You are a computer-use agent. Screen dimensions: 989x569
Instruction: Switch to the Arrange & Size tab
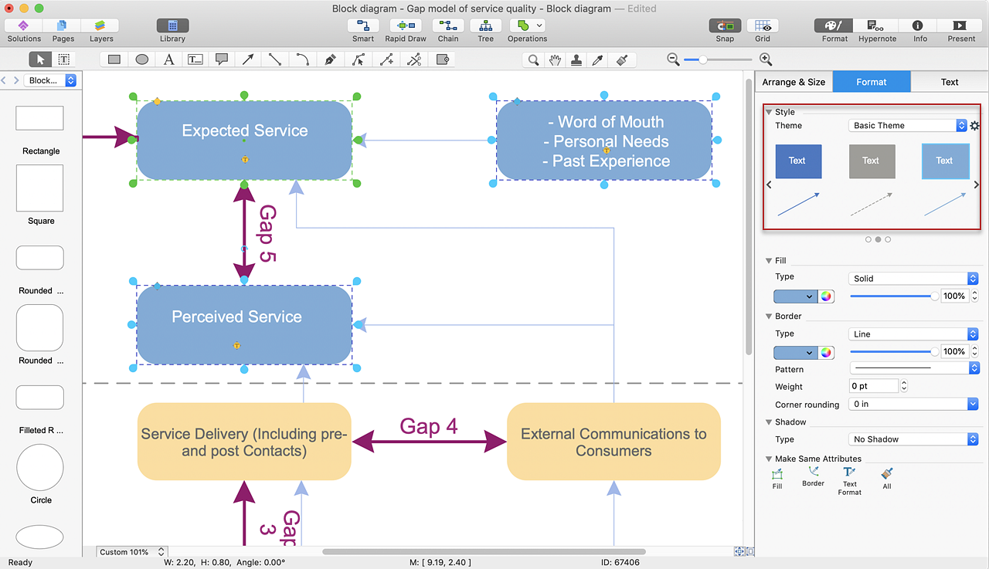click(x=794, y=82)
